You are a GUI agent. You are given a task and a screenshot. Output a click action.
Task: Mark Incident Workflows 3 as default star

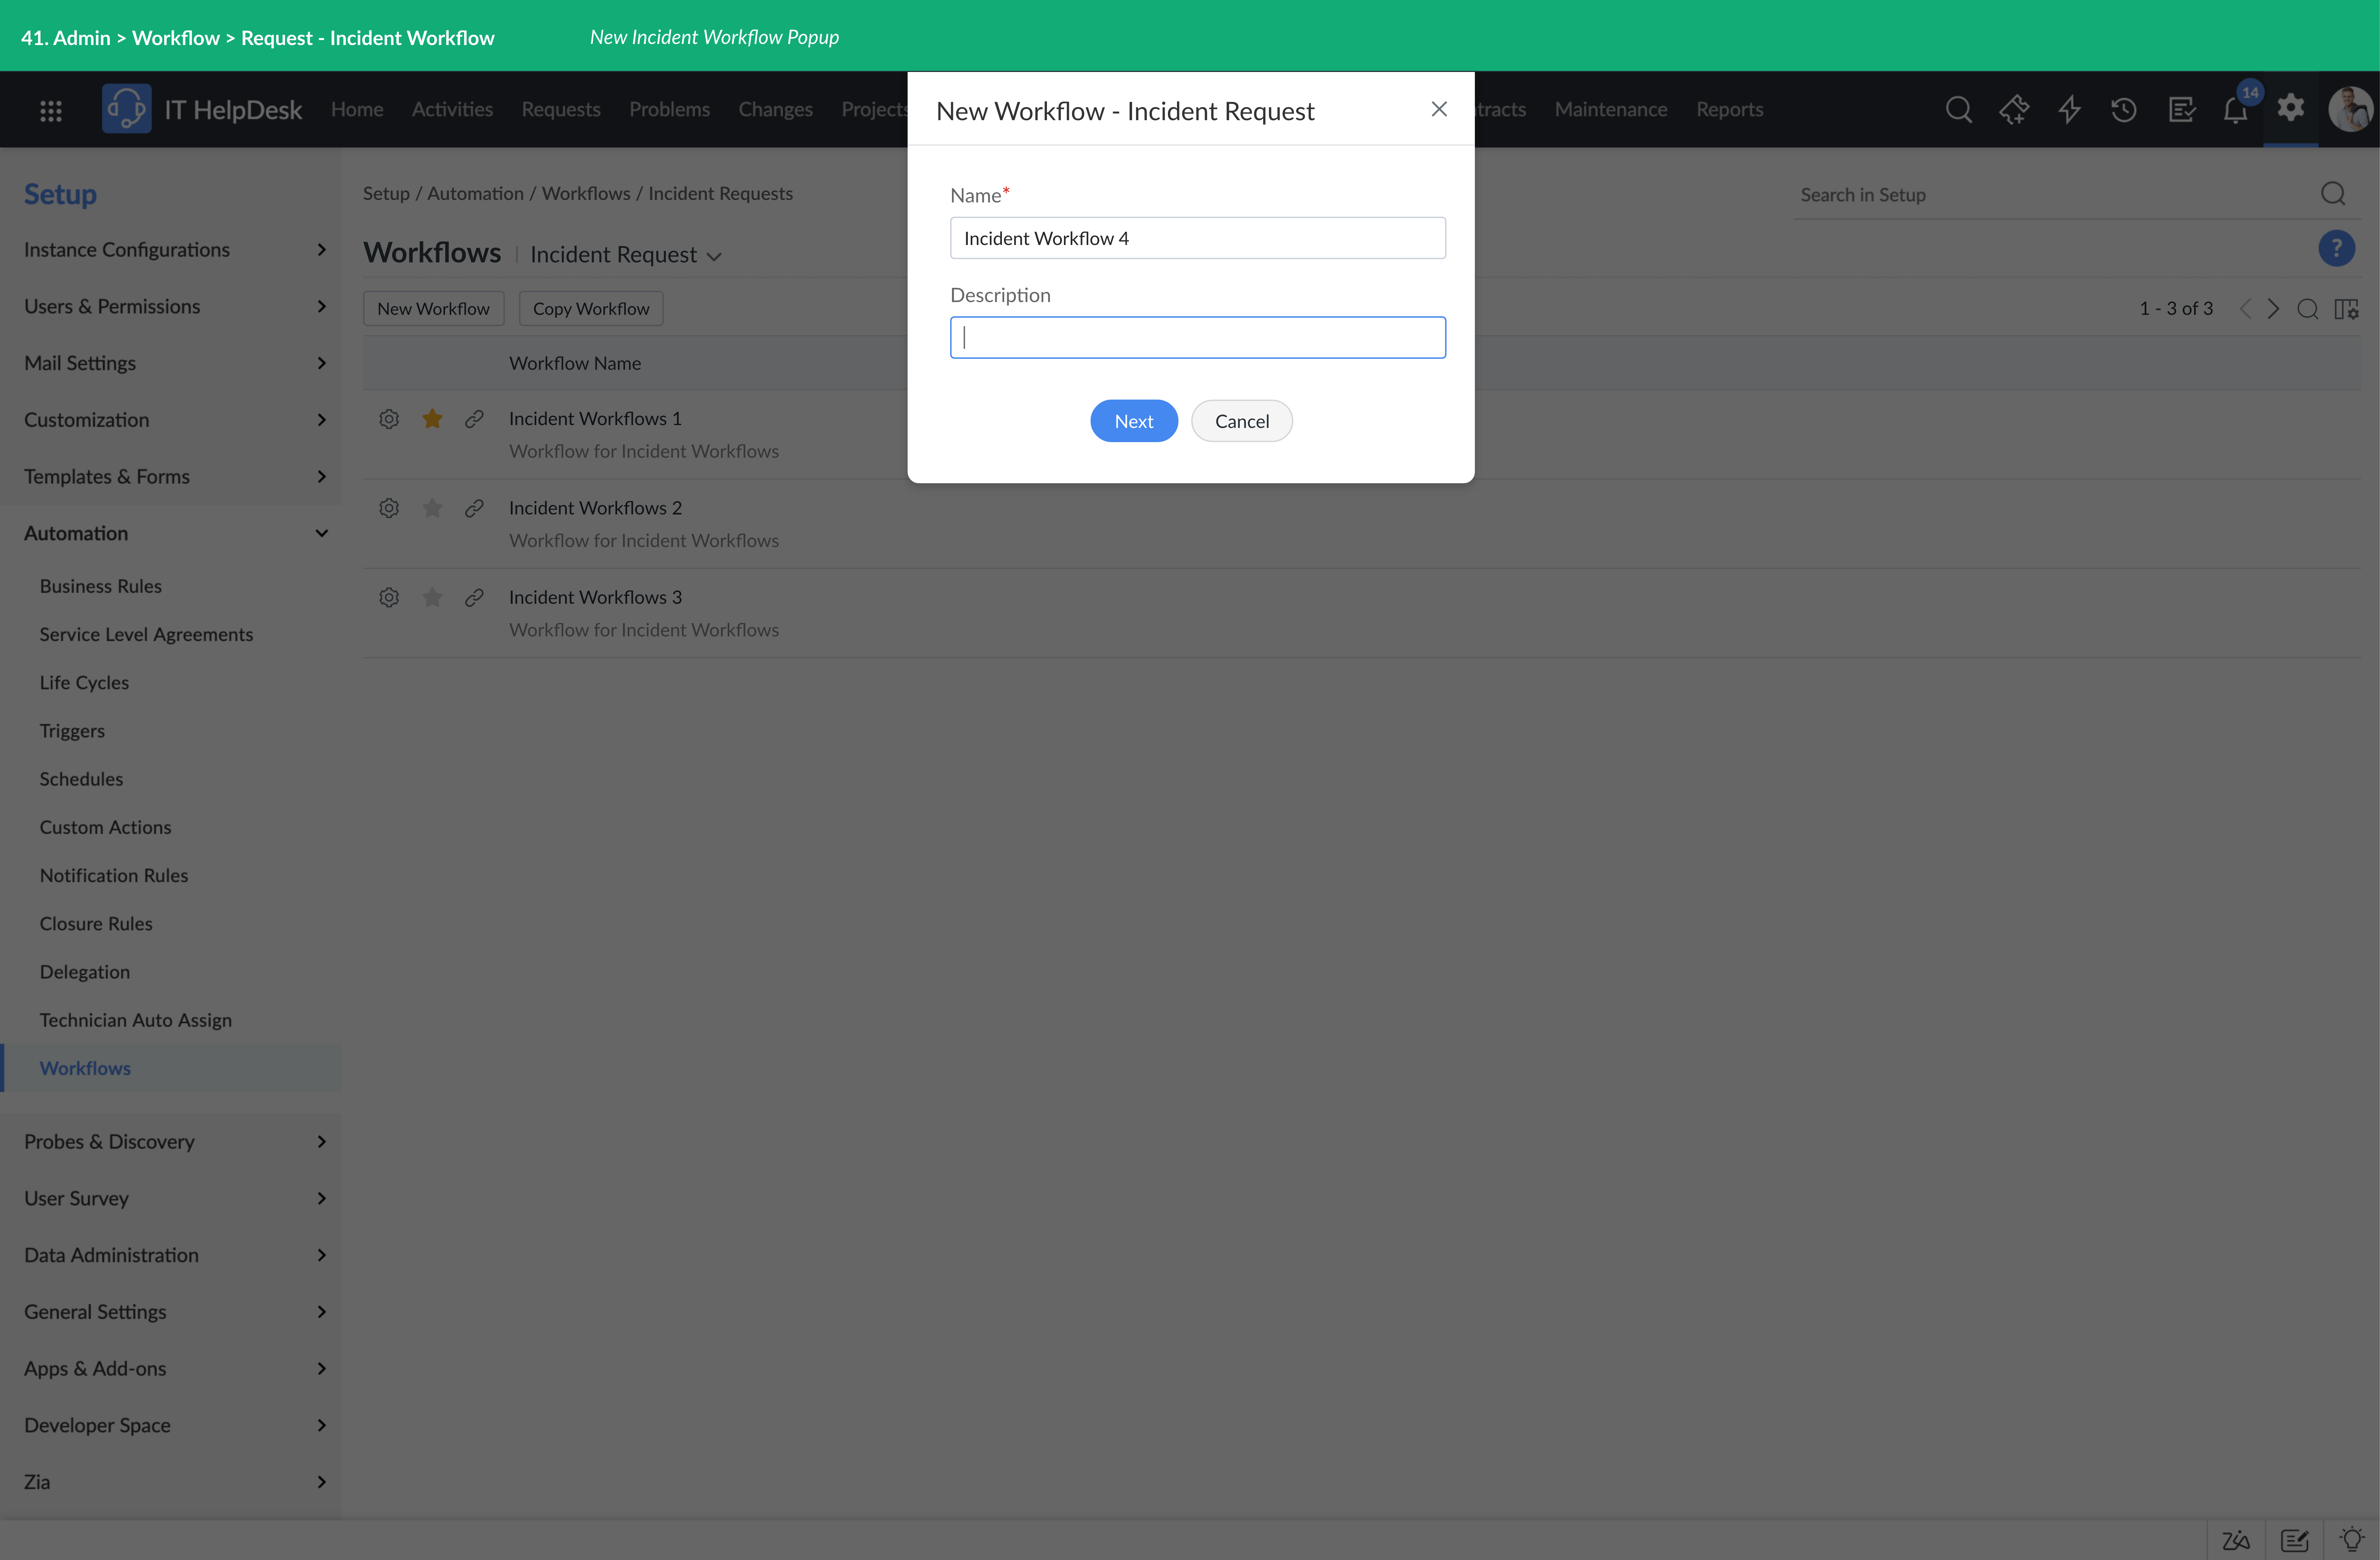[x=432, y=598]
